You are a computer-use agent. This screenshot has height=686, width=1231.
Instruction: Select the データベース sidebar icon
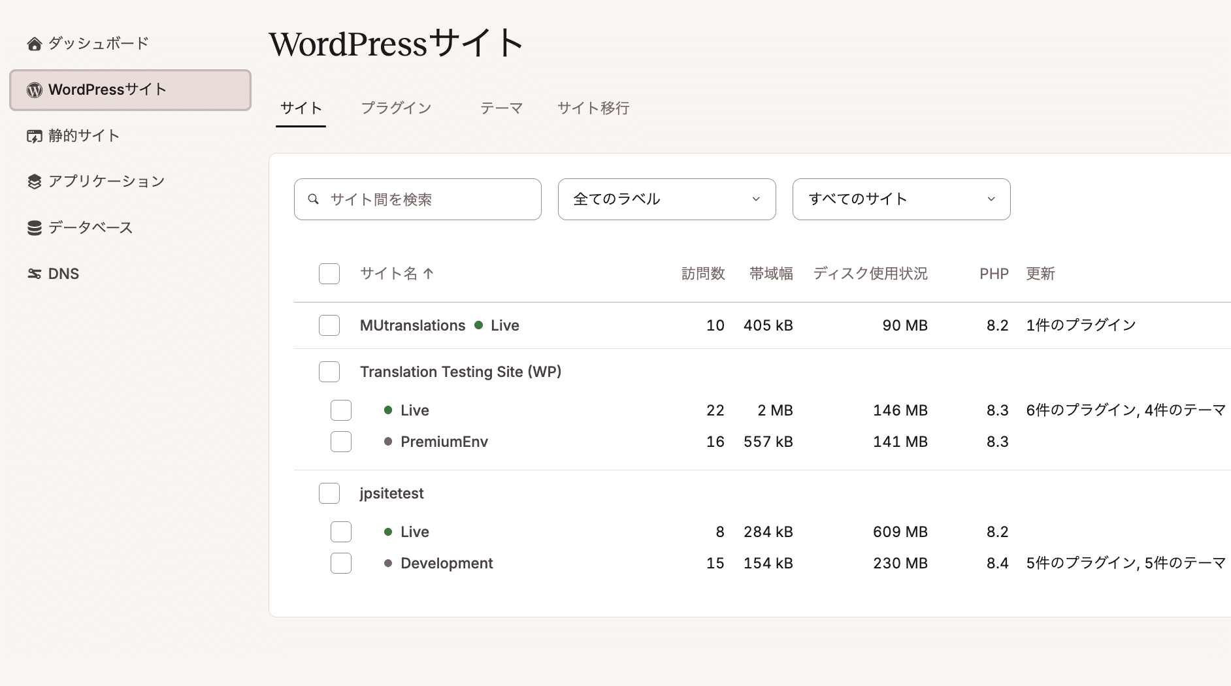(x=34, y=227)
